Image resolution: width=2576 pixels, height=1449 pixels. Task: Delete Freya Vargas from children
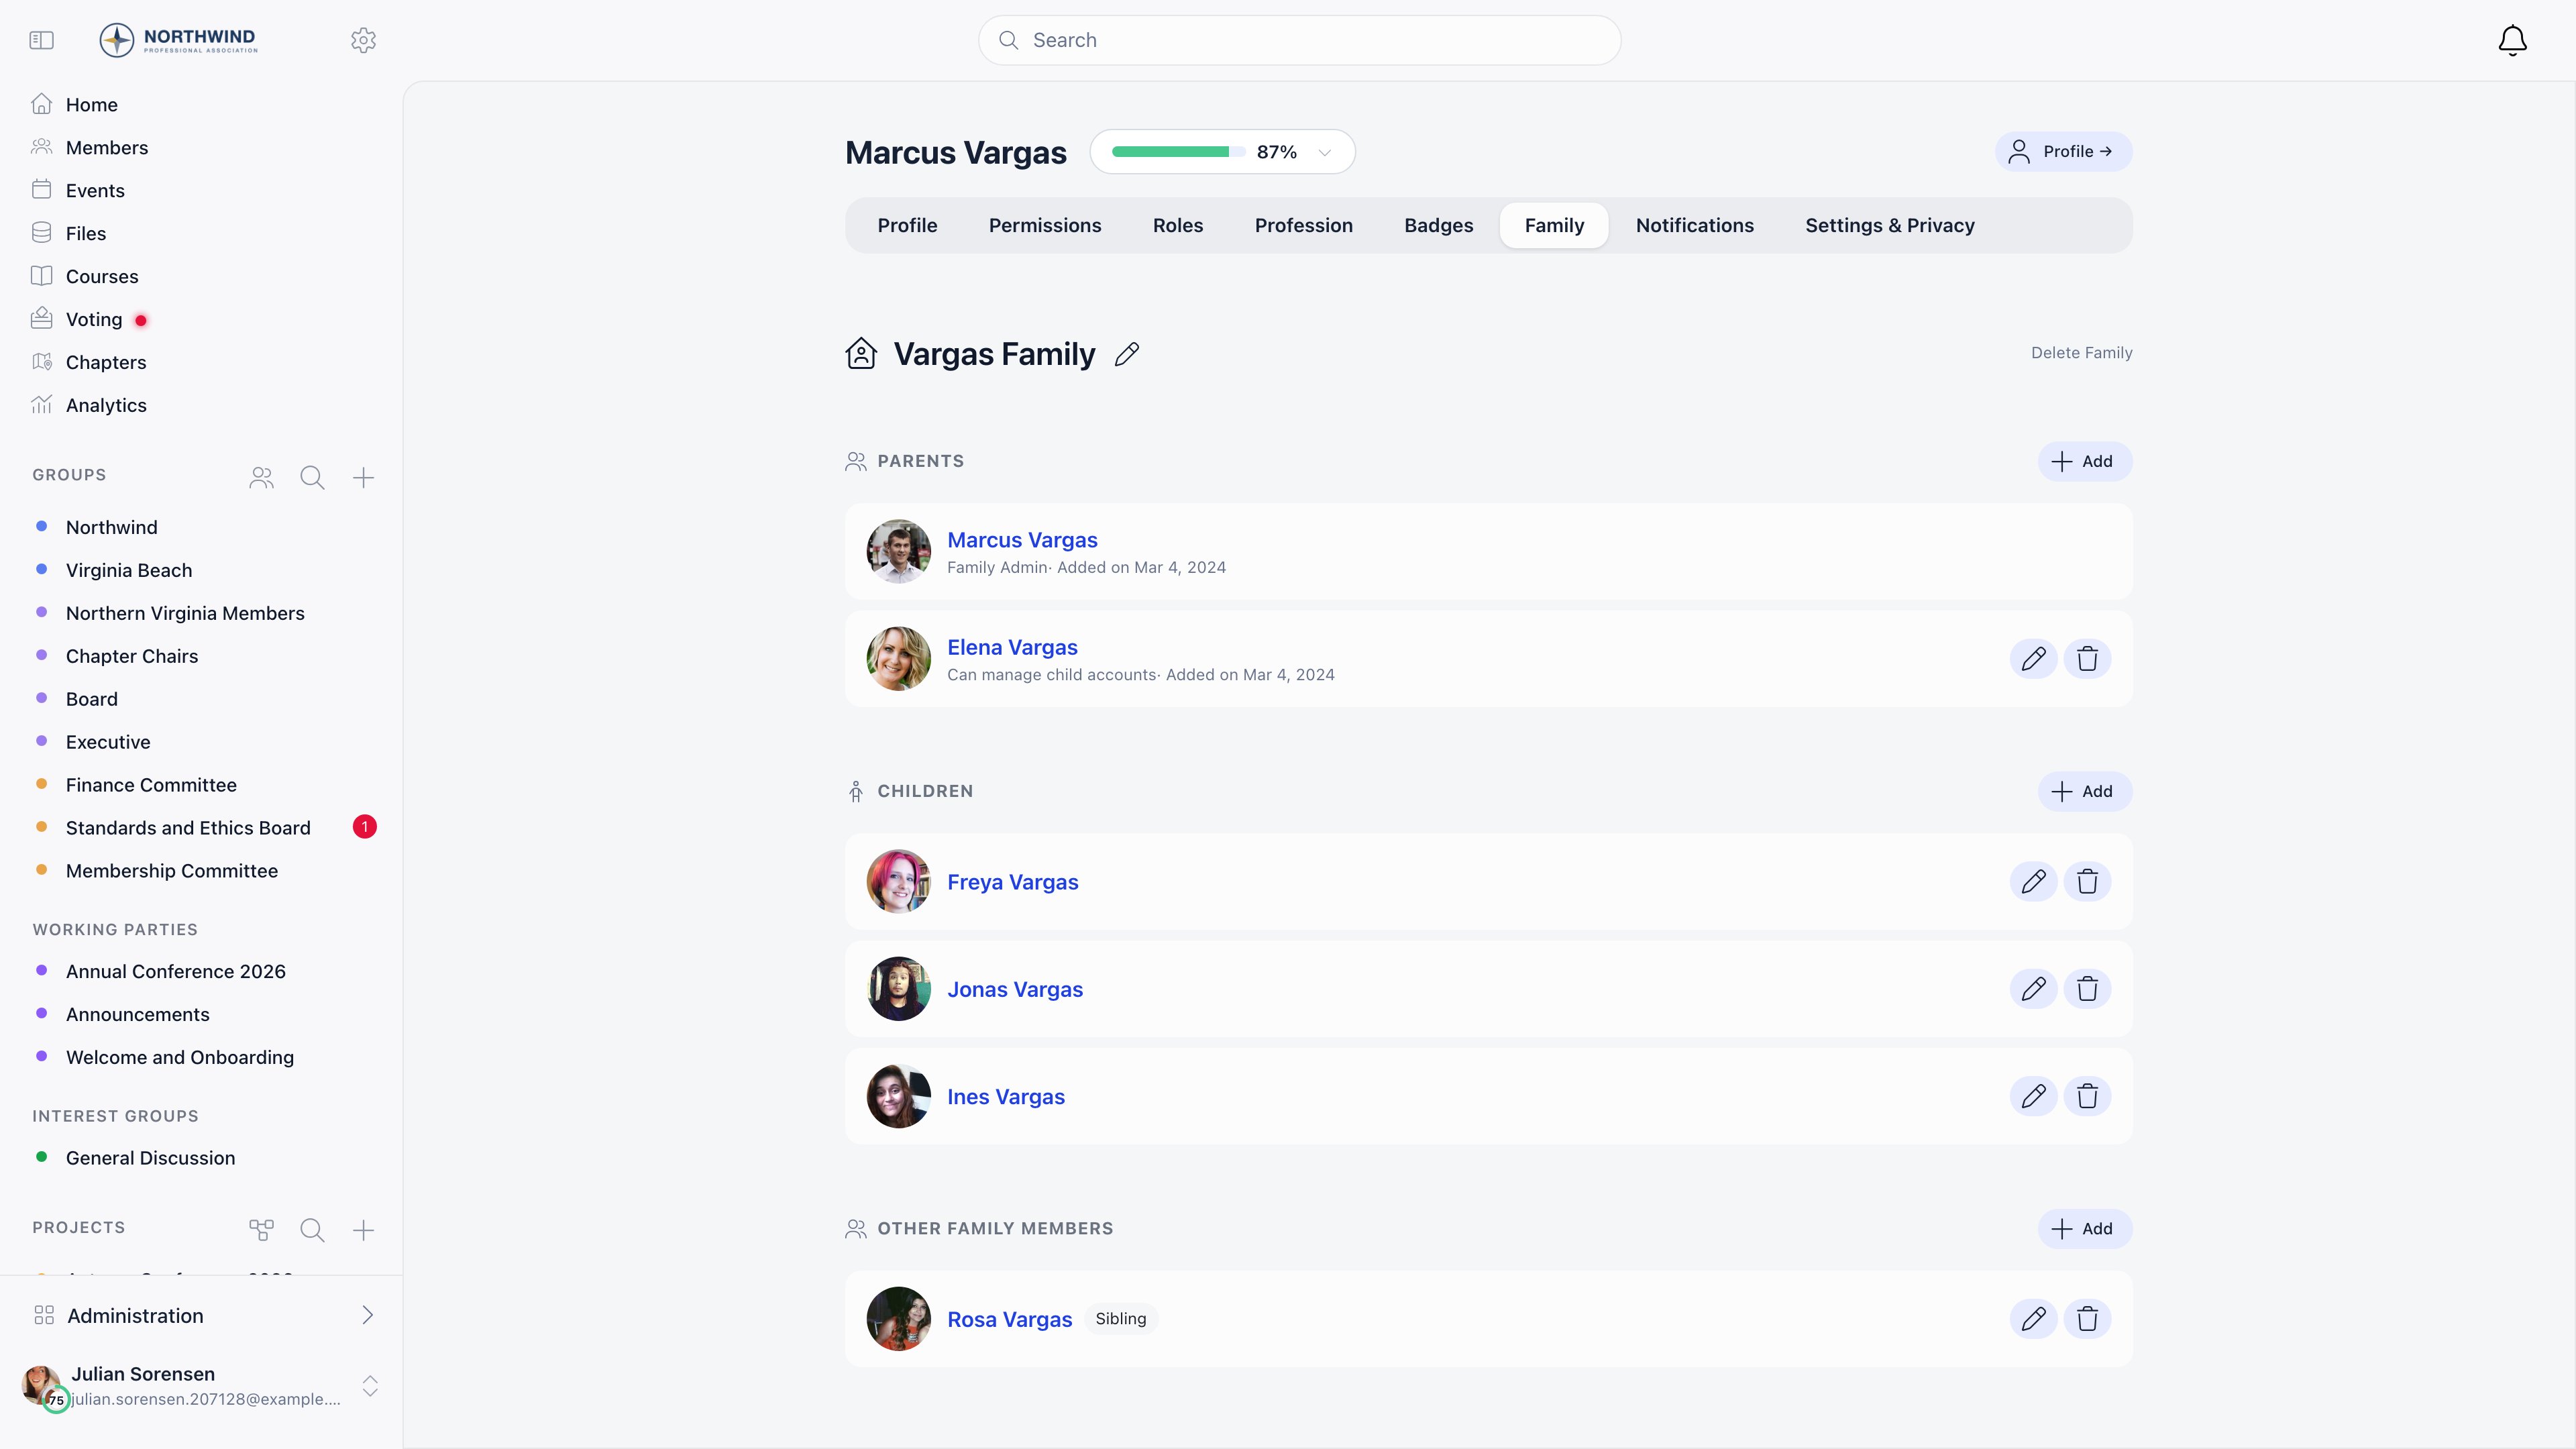[2087, 882]
